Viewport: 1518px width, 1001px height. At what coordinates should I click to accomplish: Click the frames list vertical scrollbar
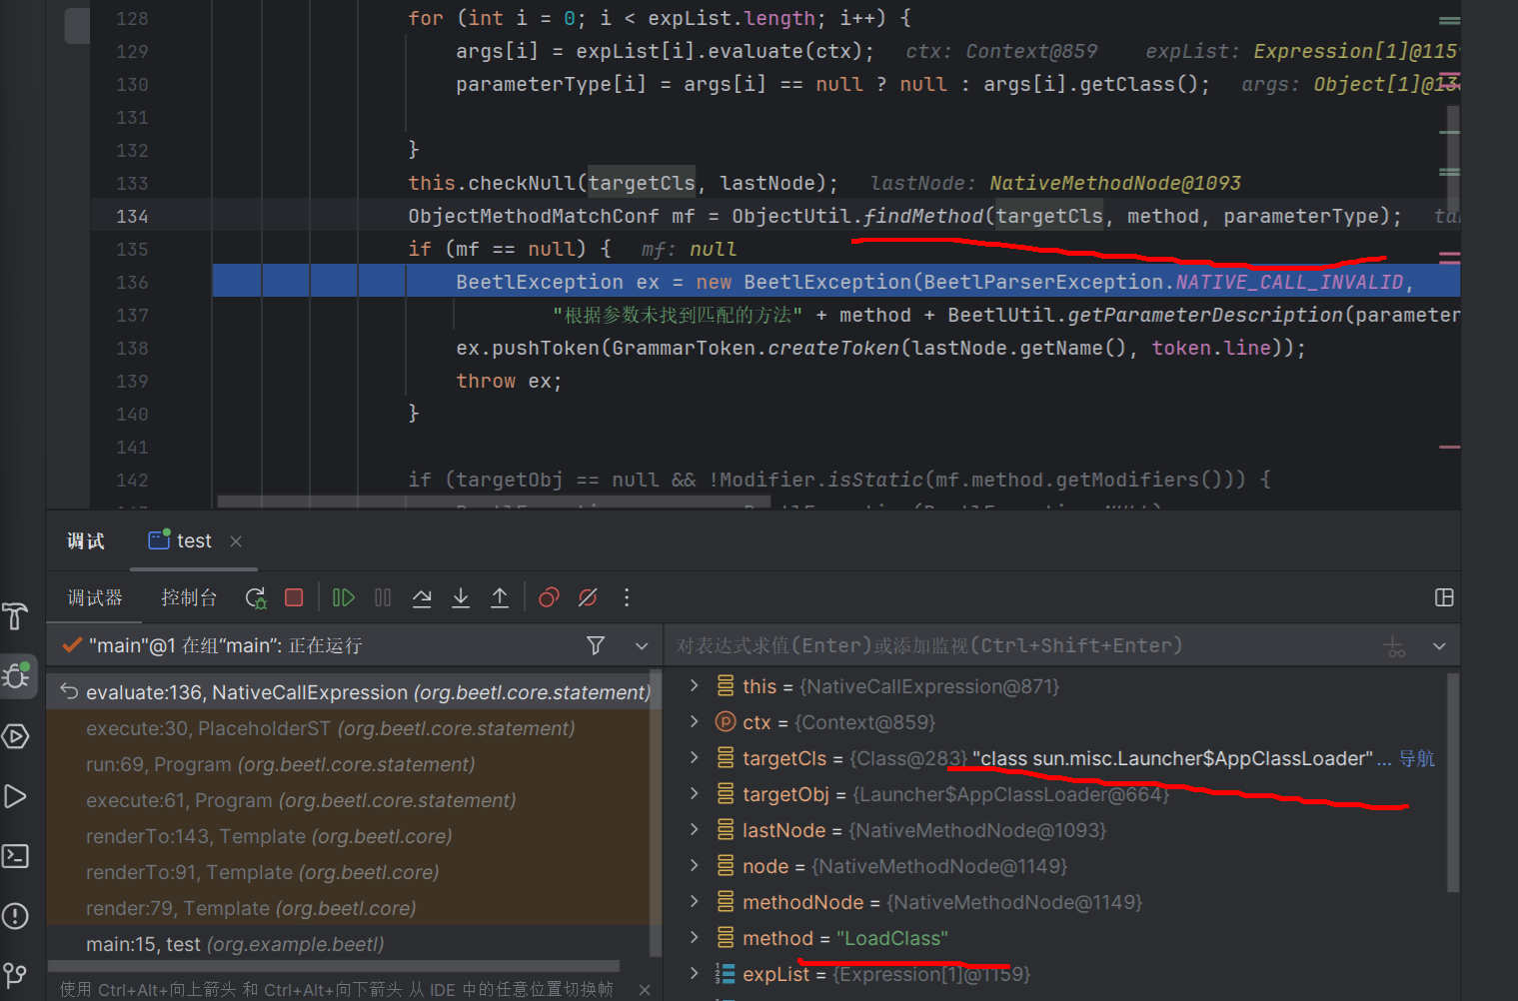click(x=656, y=812)
